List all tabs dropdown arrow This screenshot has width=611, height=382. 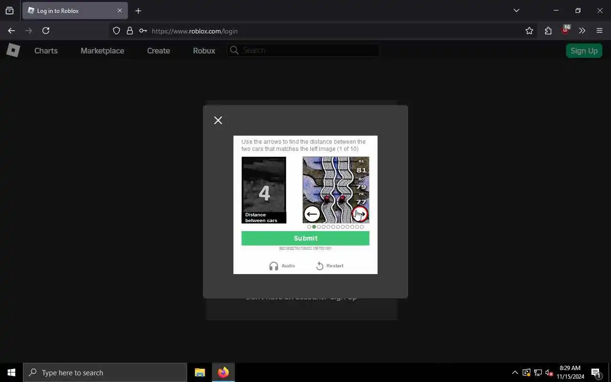pos(516,11)
